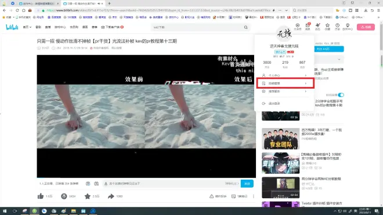This screenshot has width=383, height=215.
Task: Reload the page in the browser
Action: tap(17, 10)
